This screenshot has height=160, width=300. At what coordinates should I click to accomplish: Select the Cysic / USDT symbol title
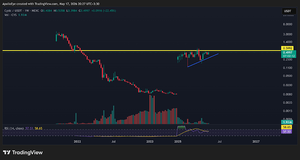click(12, 11)
